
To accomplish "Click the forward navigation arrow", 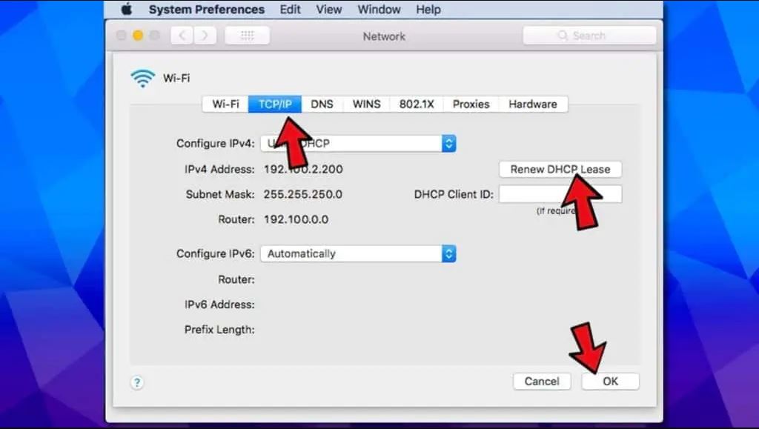I will 205,36.
